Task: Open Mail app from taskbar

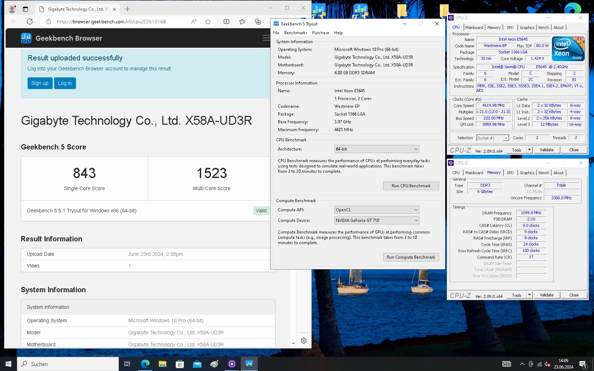Action: pyautogui.click(x=197, y=364)
